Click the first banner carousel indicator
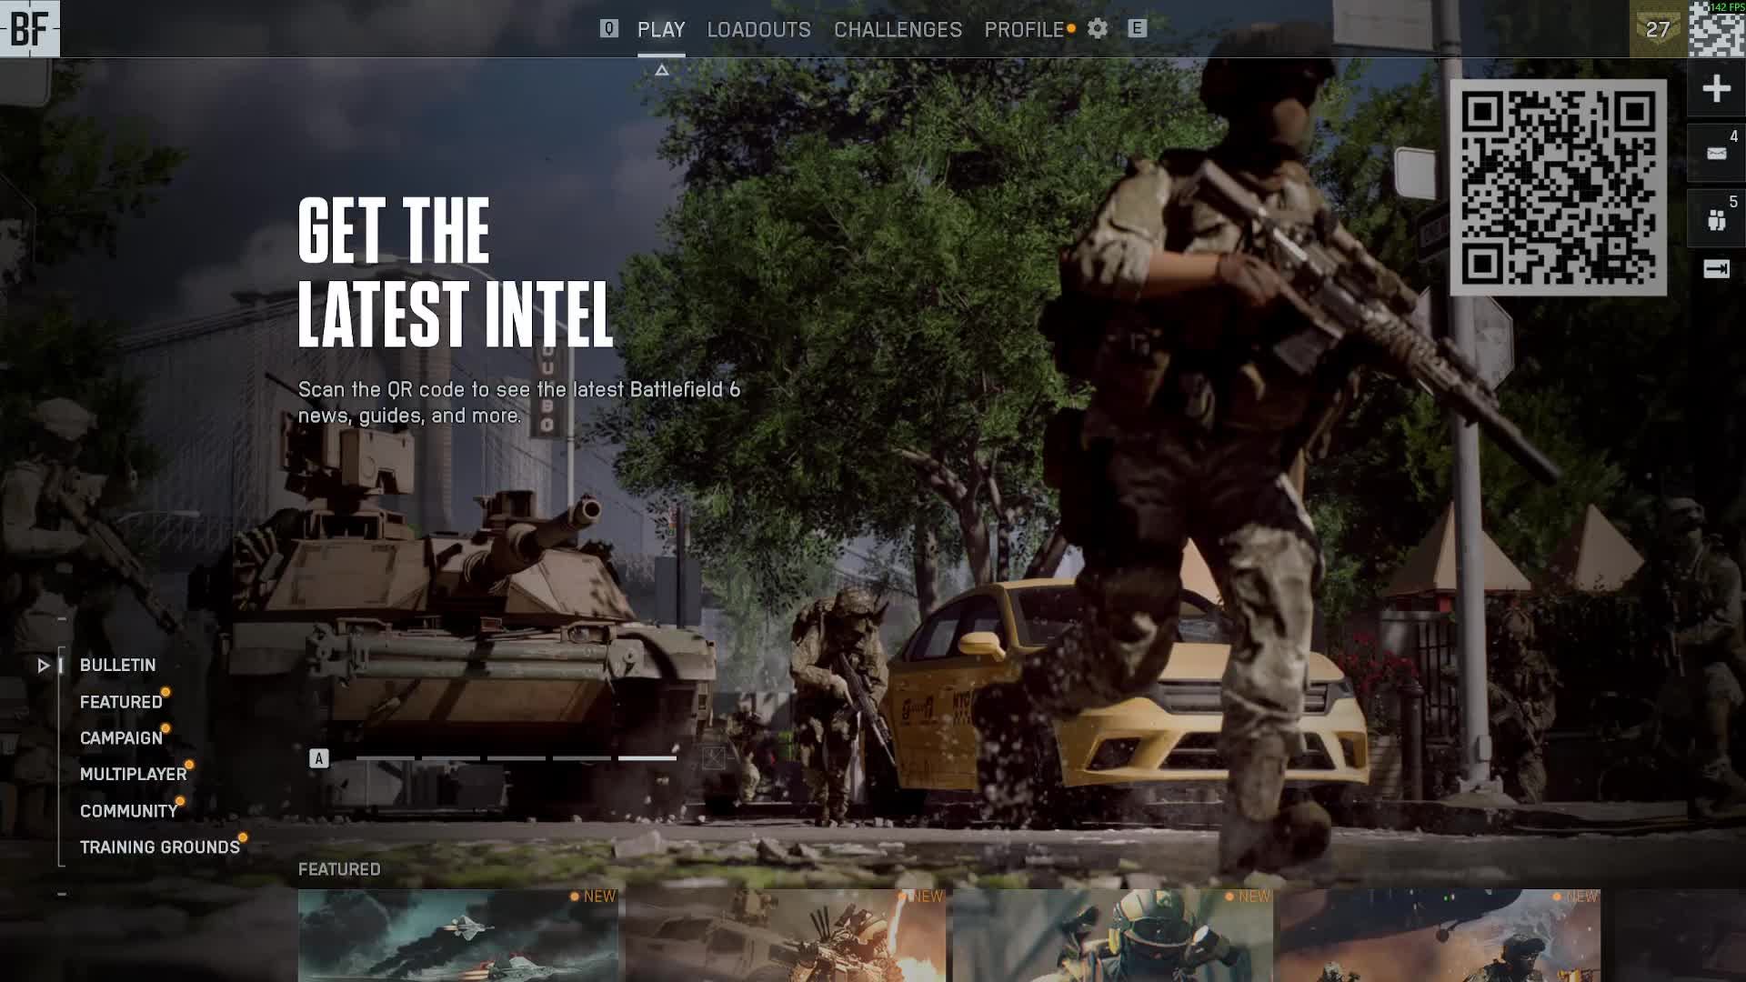This screenshot has width=1746, height=982. pos(385,758)
